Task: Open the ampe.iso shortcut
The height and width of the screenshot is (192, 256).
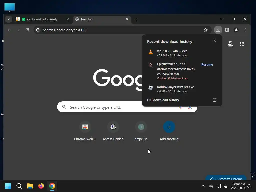Action: click(x=141, y=131)
